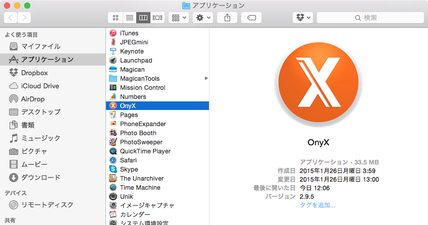Click the Mission Control app icon

113,88
